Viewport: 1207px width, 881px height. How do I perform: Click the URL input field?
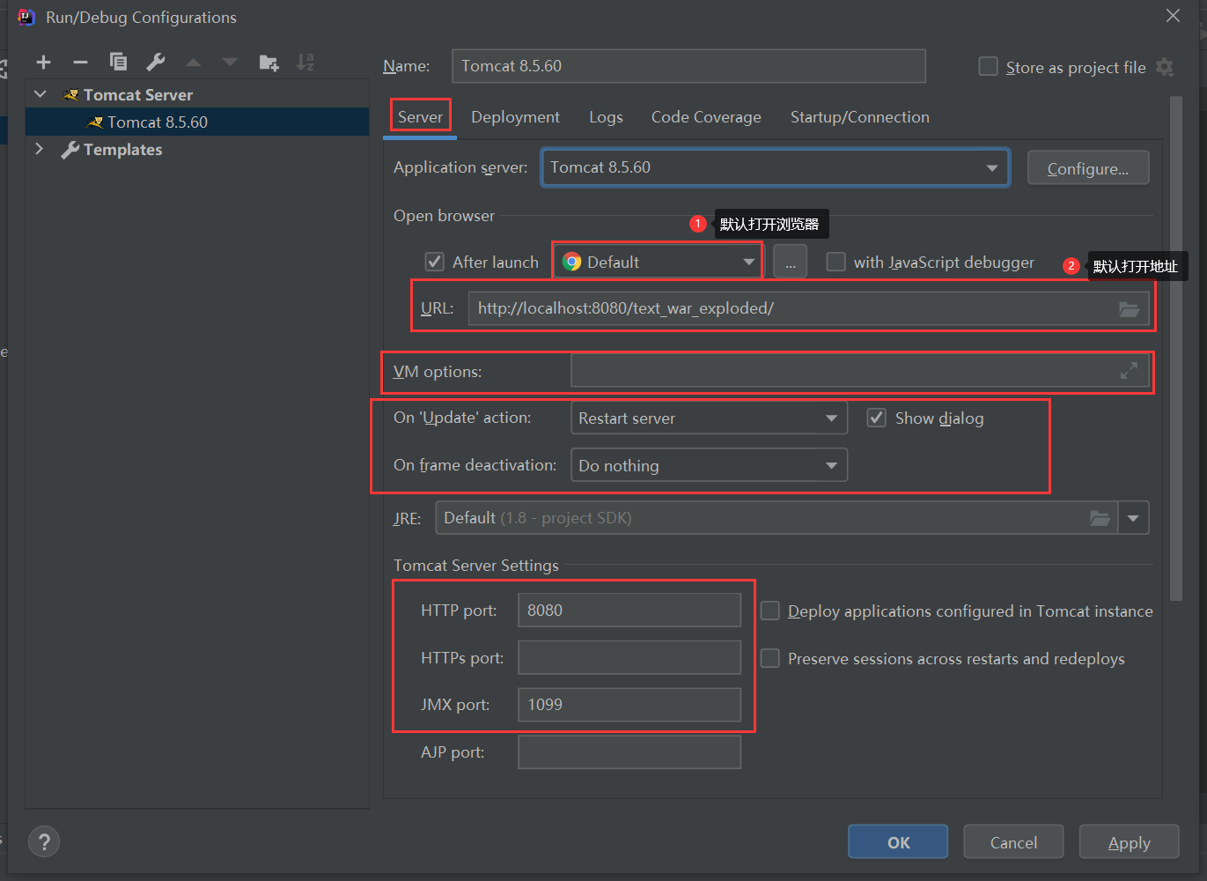808,308
